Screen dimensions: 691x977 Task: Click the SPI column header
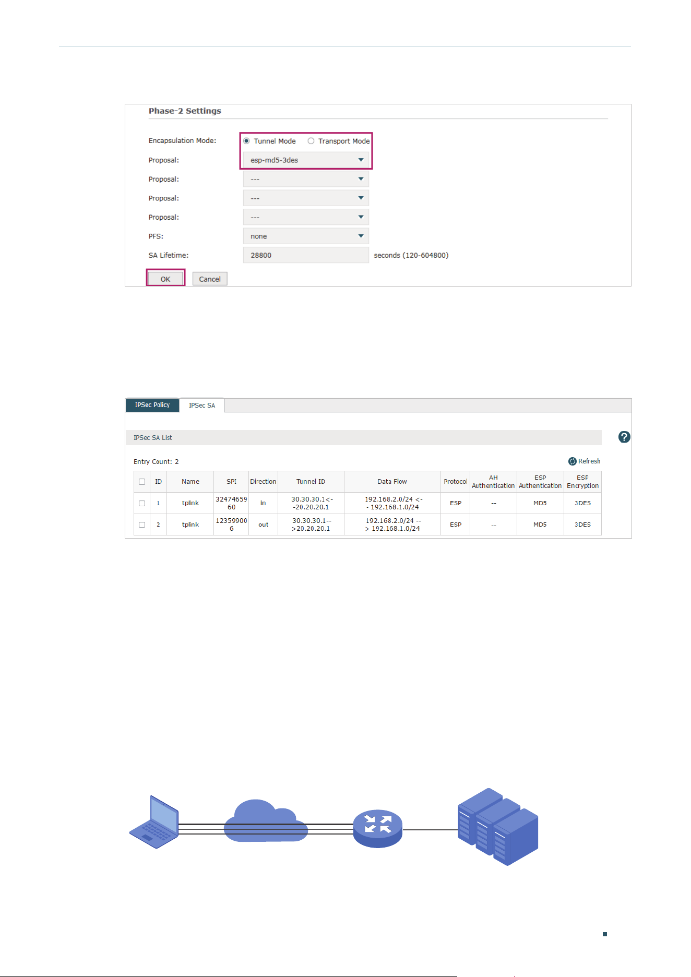tap(231, 482)
